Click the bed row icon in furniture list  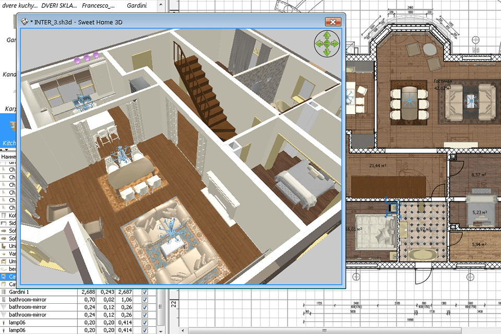[4, 269]
